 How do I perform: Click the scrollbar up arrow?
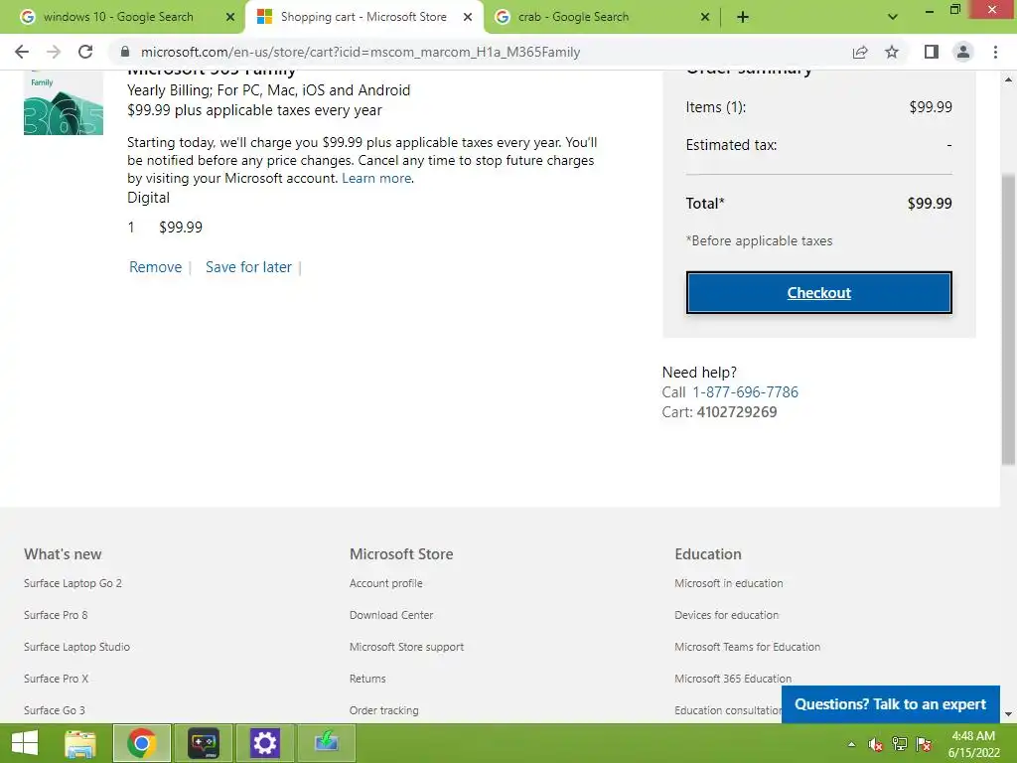point(1008,79)
